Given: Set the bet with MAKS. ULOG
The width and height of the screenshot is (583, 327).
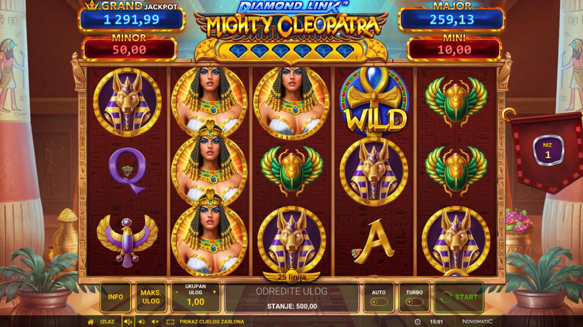Looking at the screenshot, I should (151, 297).
